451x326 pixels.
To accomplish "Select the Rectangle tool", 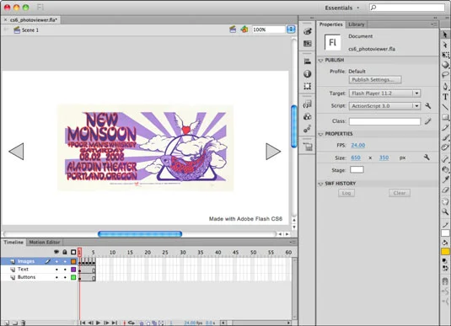I will [x=445, y=117].
